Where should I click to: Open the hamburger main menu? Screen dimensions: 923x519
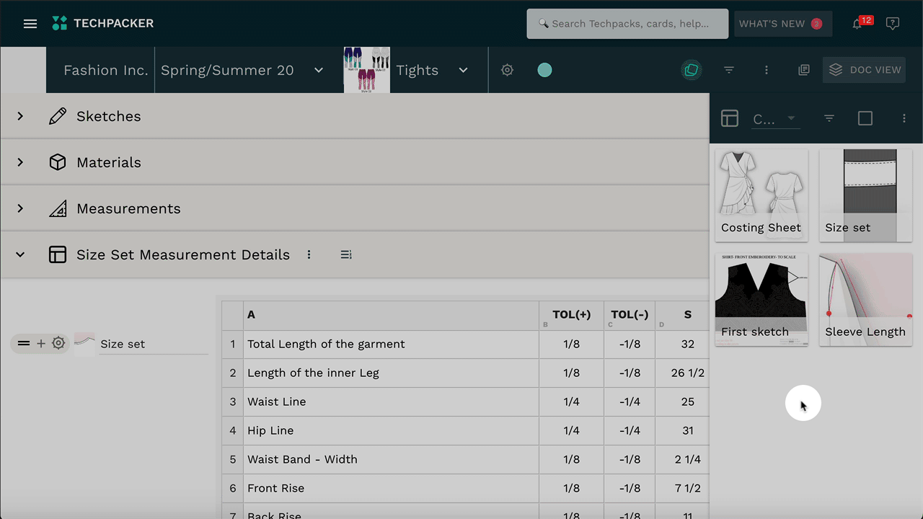(x=30, y=24)
